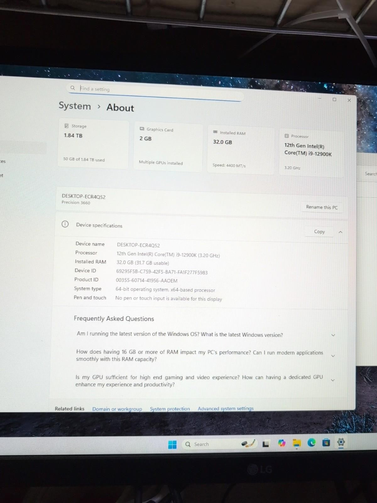
Task: Launch Copilot from the taskbar
Action: coord(282,443)
